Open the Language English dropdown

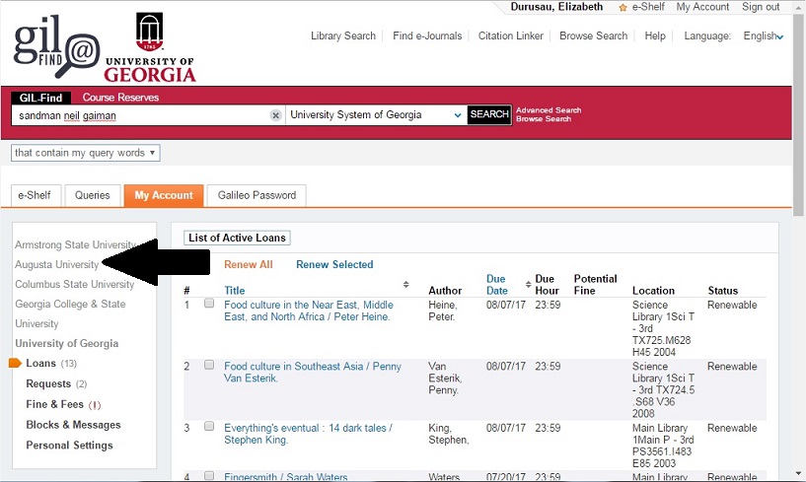763,36
